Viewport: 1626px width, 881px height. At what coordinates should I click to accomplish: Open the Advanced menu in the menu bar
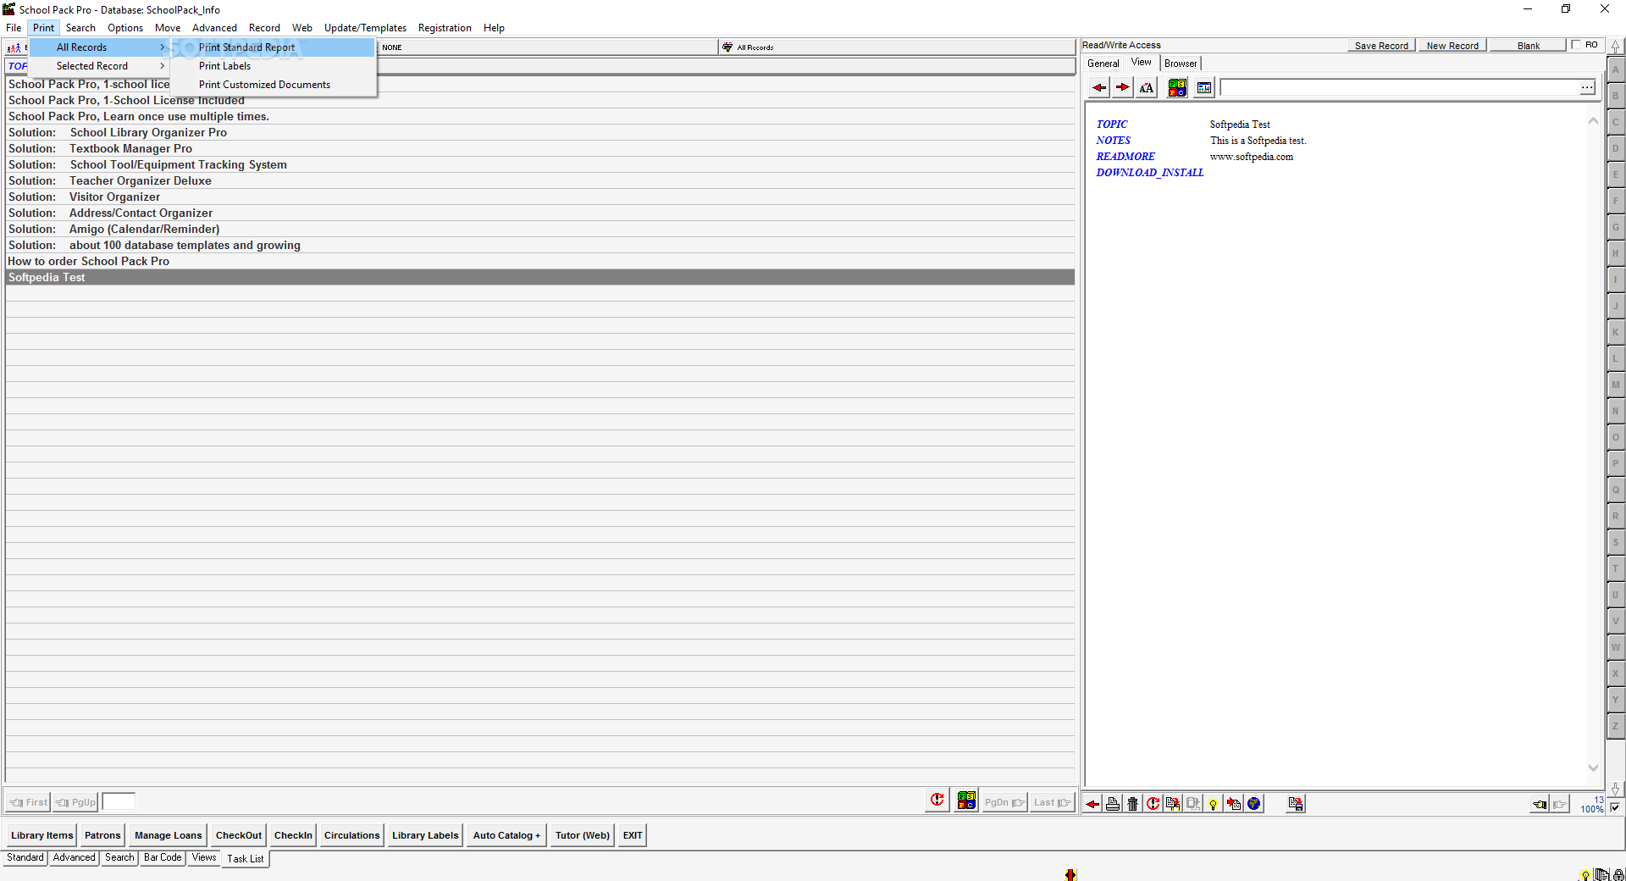(x=214, y=28)
